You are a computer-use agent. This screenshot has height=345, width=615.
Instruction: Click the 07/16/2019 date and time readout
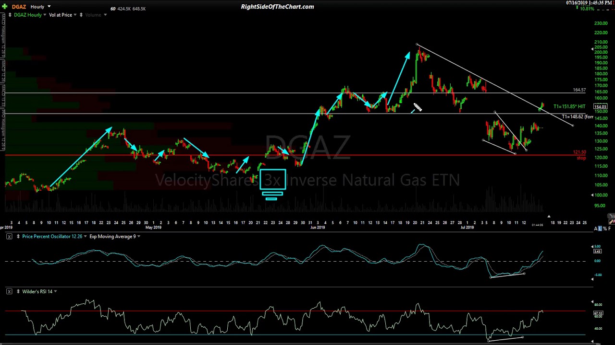coord(590,3)
